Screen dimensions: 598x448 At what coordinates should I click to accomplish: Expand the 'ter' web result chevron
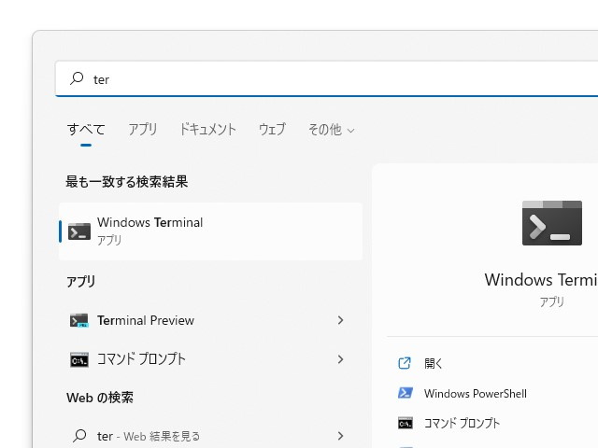340,436
